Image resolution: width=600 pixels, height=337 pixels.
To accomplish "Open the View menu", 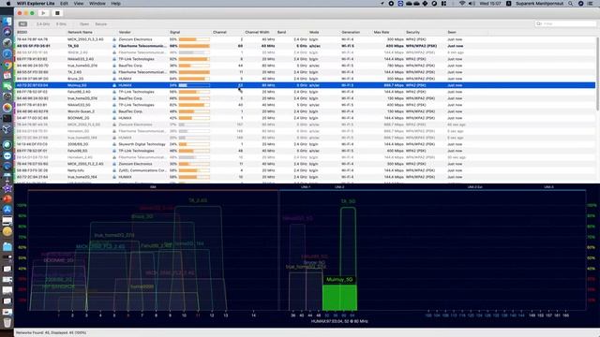I will (79, 4).
